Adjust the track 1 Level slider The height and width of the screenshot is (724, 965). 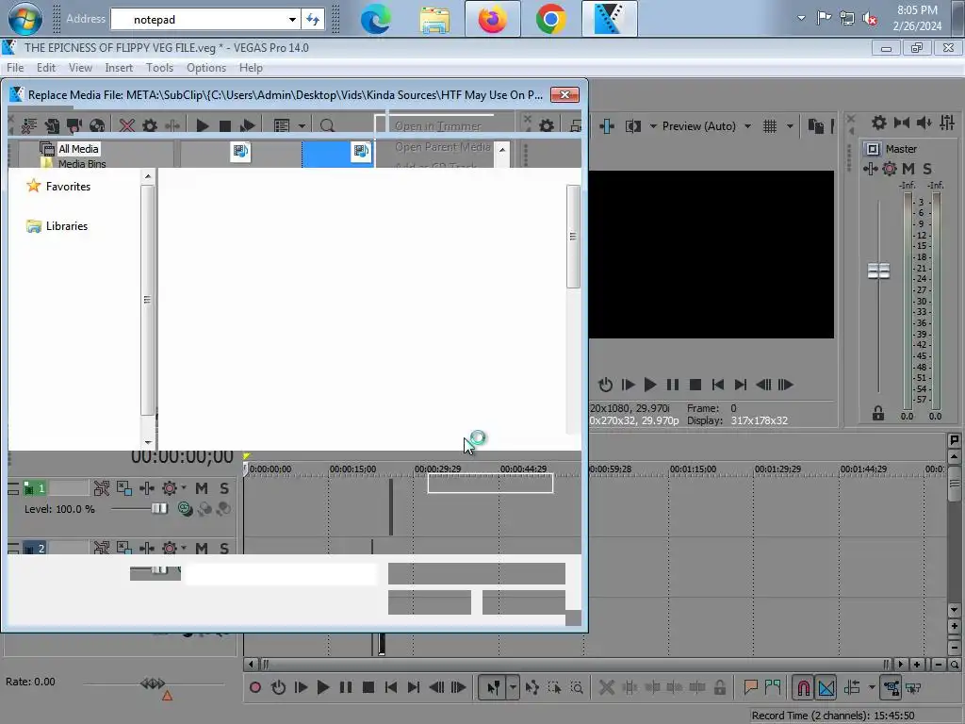click(158, 508)
